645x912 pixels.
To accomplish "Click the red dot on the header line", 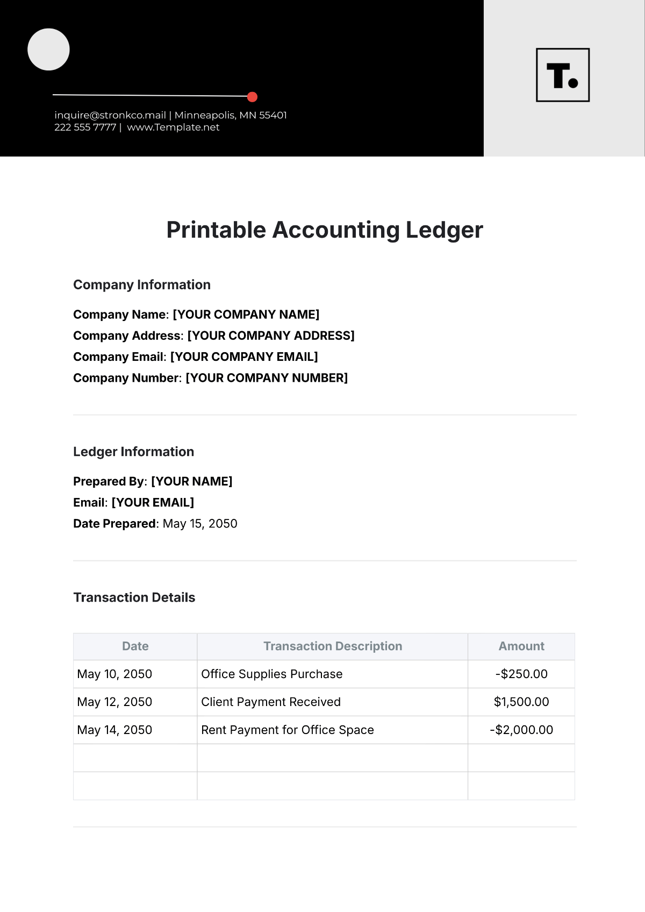I will click(x=252, y=97).
